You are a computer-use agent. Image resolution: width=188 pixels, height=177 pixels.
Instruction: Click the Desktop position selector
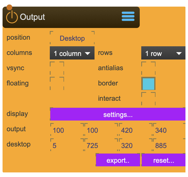(x=72, y=38)
